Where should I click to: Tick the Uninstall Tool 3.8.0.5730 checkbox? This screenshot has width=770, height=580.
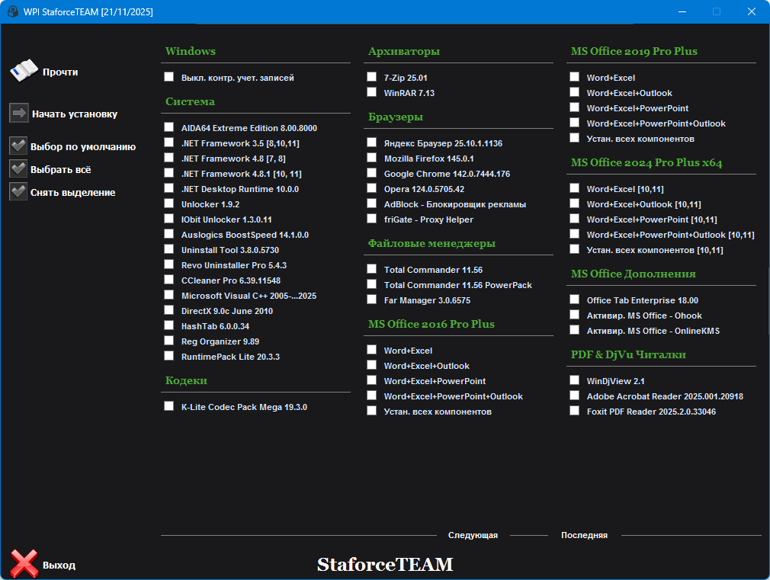169,249
